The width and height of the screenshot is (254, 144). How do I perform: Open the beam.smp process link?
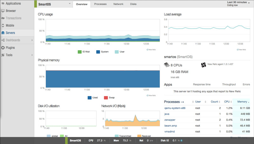(170, 126)
